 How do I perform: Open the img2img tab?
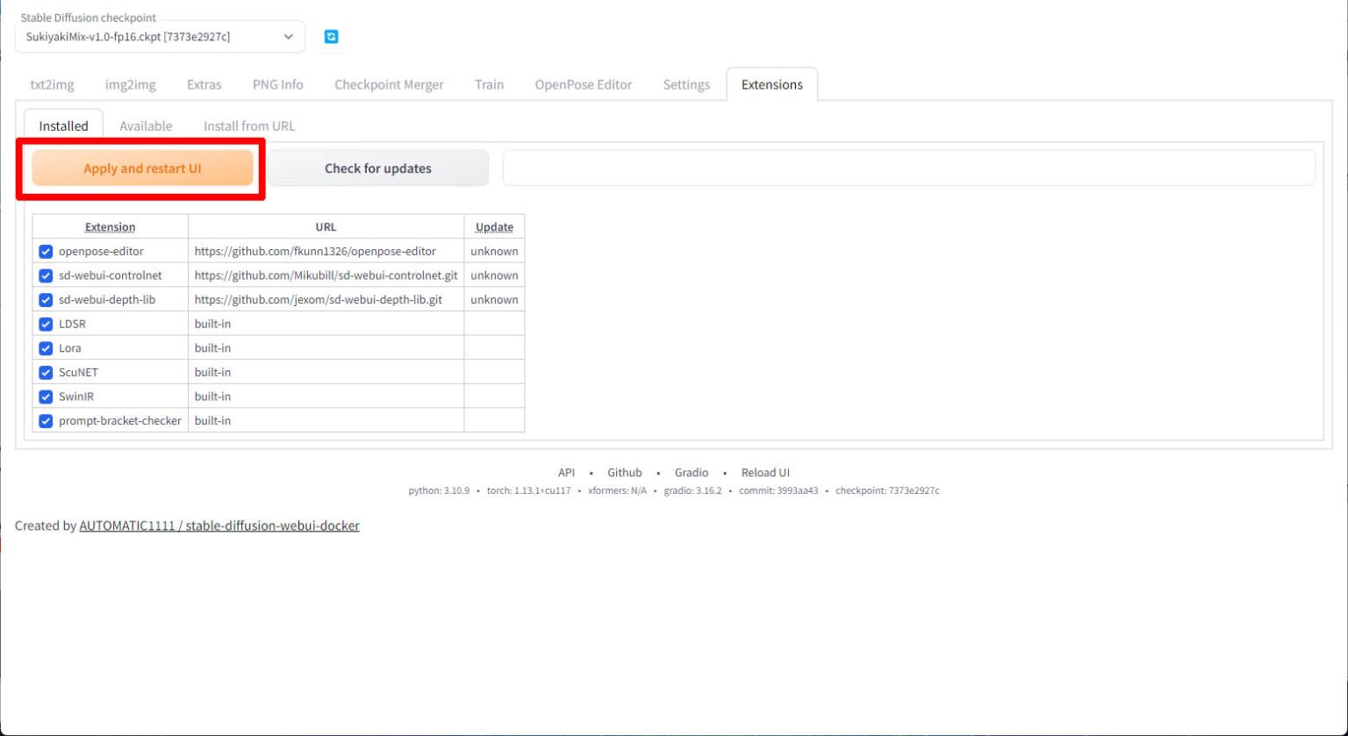point(130,85)
